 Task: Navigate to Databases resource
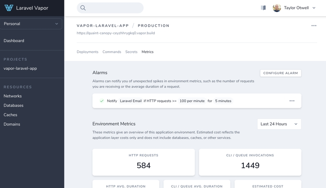[x=13, y=105]
